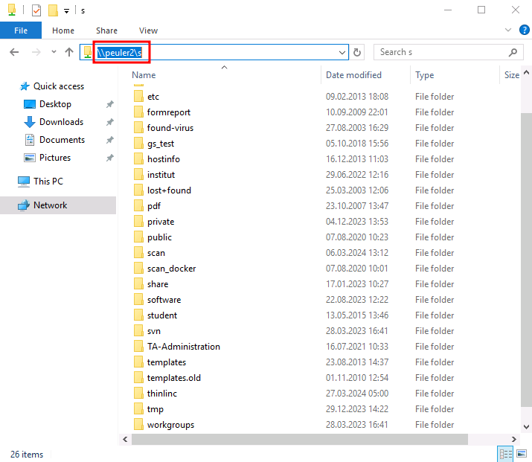Open the Help question mark icon
Screen dimensions: 532x462
525,30
